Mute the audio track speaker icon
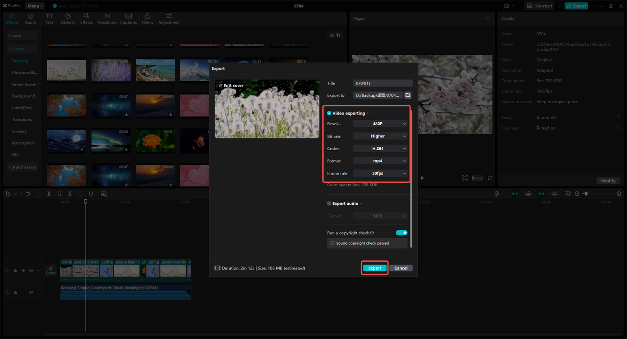The height and width of the screenshot is (339, 627). click(x=31, y=292)
